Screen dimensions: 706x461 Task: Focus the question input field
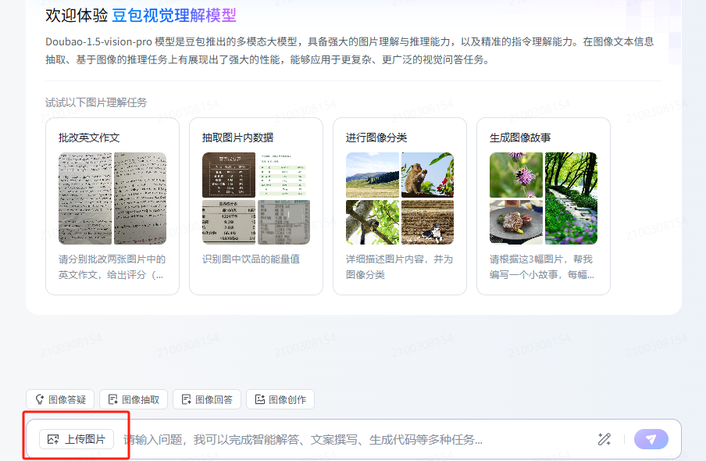pyautogui.click(x=355, y=439)
